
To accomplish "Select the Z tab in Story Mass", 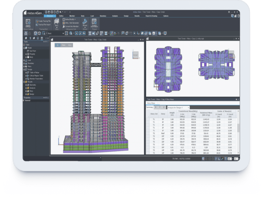I will (164, 107).
